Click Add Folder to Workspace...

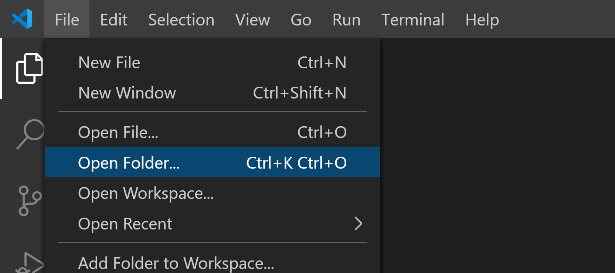[176, 263]
